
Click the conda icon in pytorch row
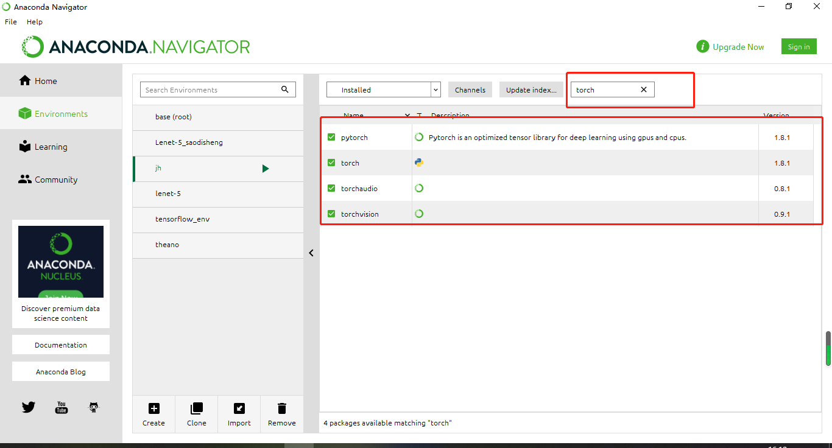pos(419,137)
